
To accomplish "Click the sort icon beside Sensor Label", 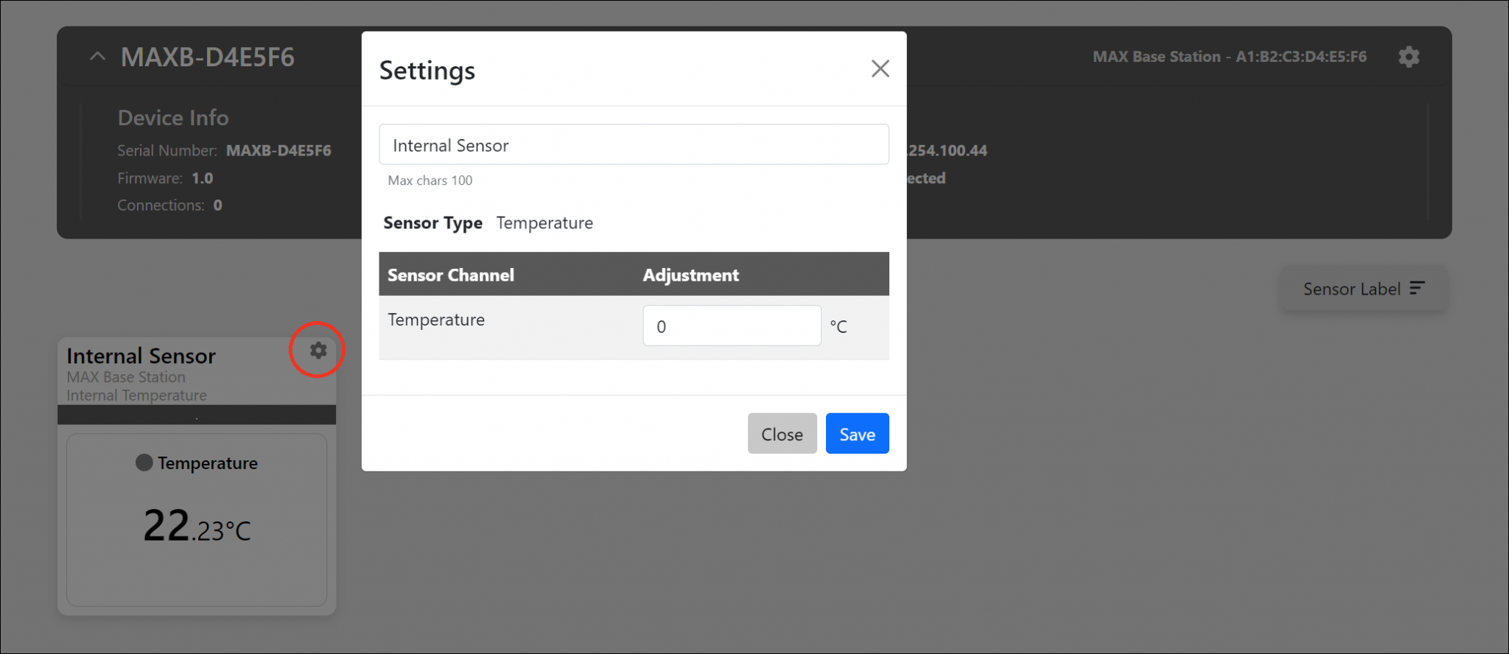I will click(1416, 289).
